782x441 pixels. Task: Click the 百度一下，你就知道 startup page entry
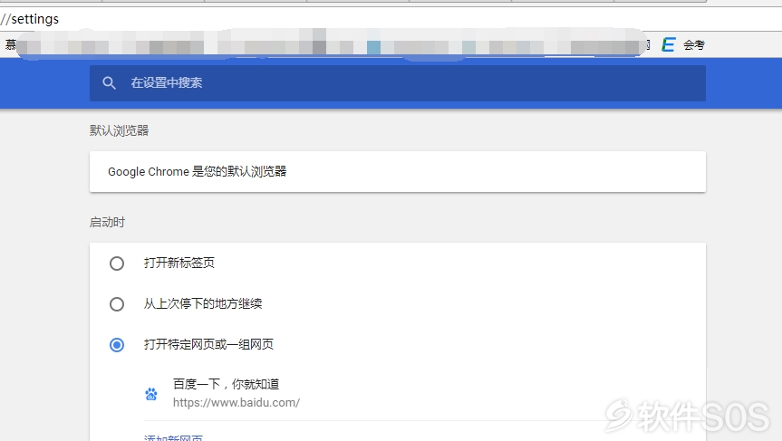coord(226,384)
